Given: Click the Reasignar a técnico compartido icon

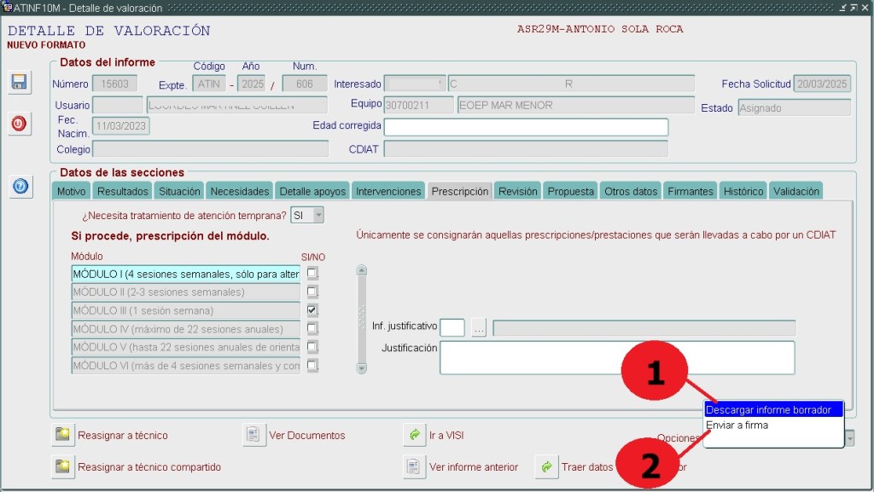Looking at the screenshot, I should pos(62,466).
